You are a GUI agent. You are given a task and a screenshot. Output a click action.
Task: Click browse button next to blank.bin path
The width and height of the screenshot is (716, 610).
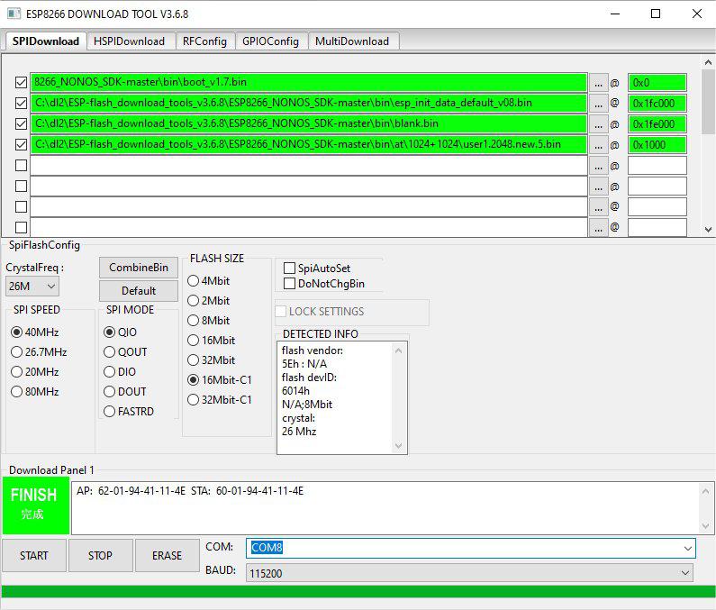coord(599,124)
